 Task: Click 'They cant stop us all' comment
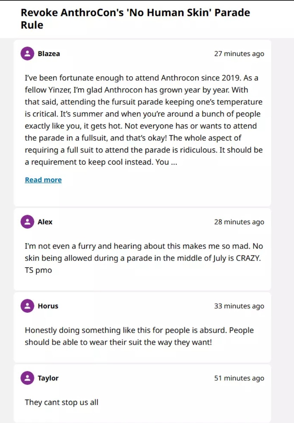[x=62, y=402]
